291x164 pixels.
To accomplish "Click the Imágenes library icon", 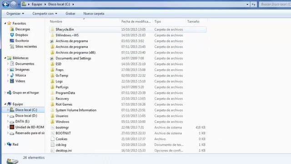I will (12, 70).
